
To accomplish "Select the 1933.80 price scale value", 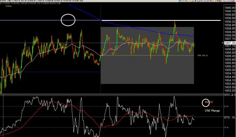I will [x=230, y=84].
